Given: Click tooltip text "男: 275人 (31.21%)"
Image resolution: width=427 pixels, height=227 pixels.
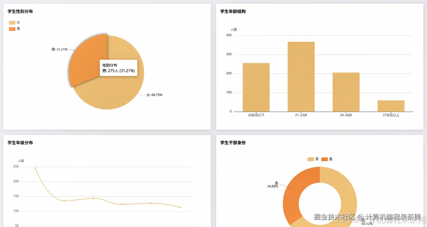Looking at the screenshot, I should click(119, 71).
